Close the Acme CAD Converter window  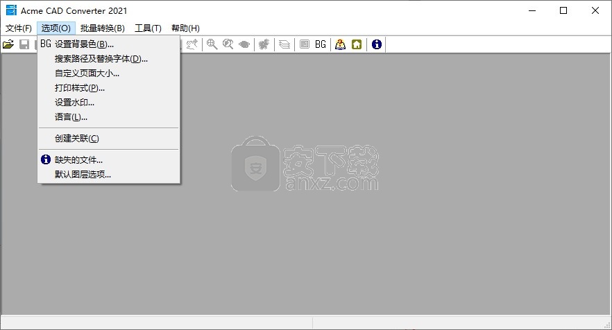click(595, 10)
